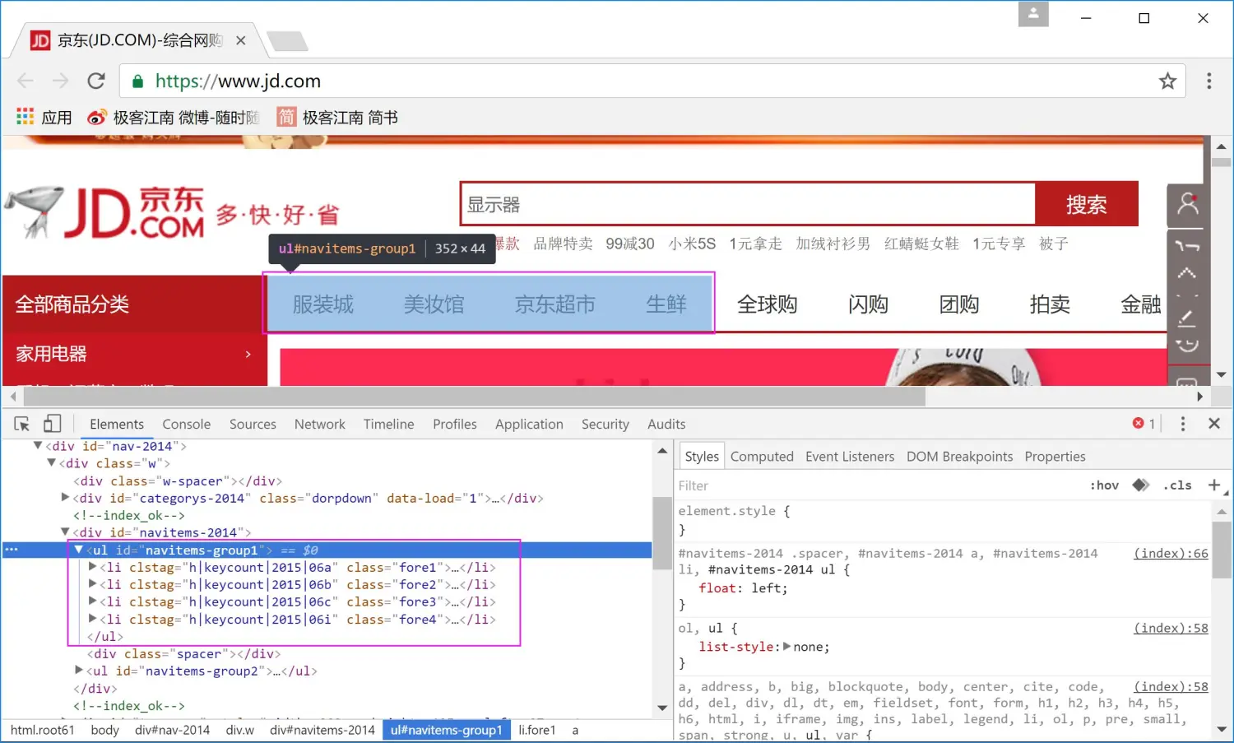This screenshot has width=1234, height=743.
Task: Click the ellipsis actions icon on selected ul row
Action: pyautogui.click(x=12, y=549)
